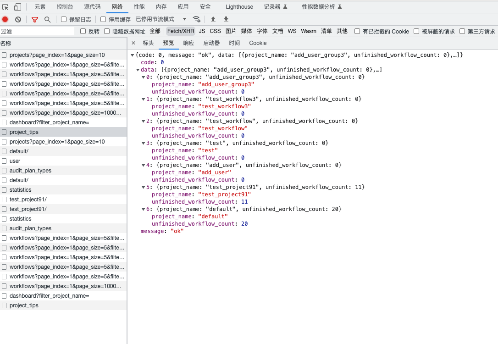Open the 已停用节流模式 throttling dropdown
The image size is (498, 344).
[x=161, y=19]
